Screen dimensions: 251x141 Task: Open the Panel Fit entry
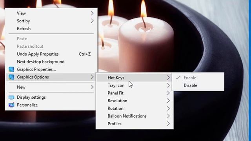tap(135, 93)
